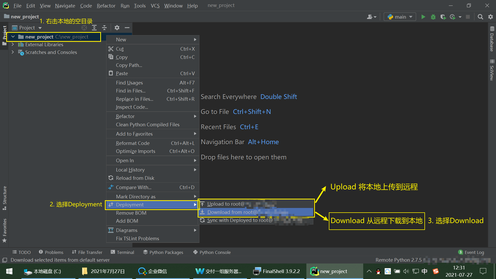
Task: Click Upload to root@ option
Action: 226,204
